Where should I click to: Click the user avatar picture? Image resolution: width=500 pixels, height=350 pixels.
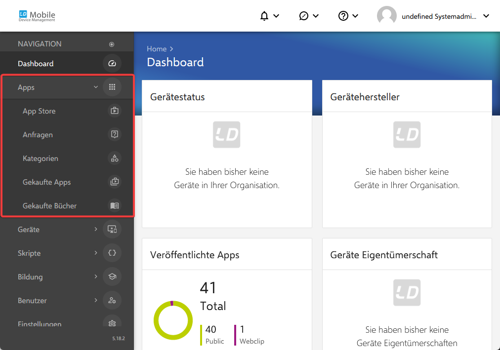[386, 16]
